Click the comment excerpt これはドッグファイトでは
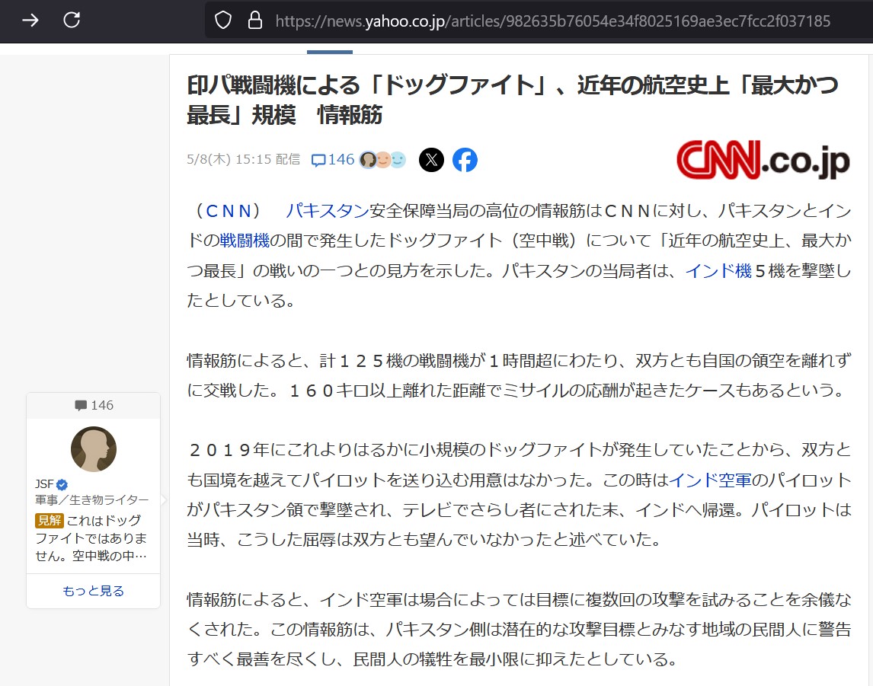Screen dimensions: 873x686 coord(91,538)
